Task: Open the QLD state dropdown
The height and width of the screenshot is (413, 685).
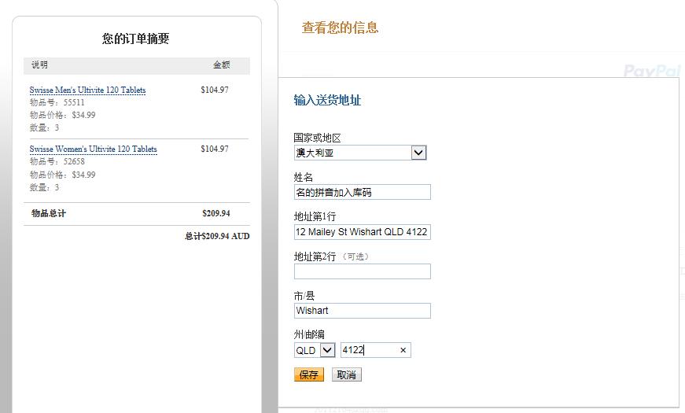Action: 315,350
